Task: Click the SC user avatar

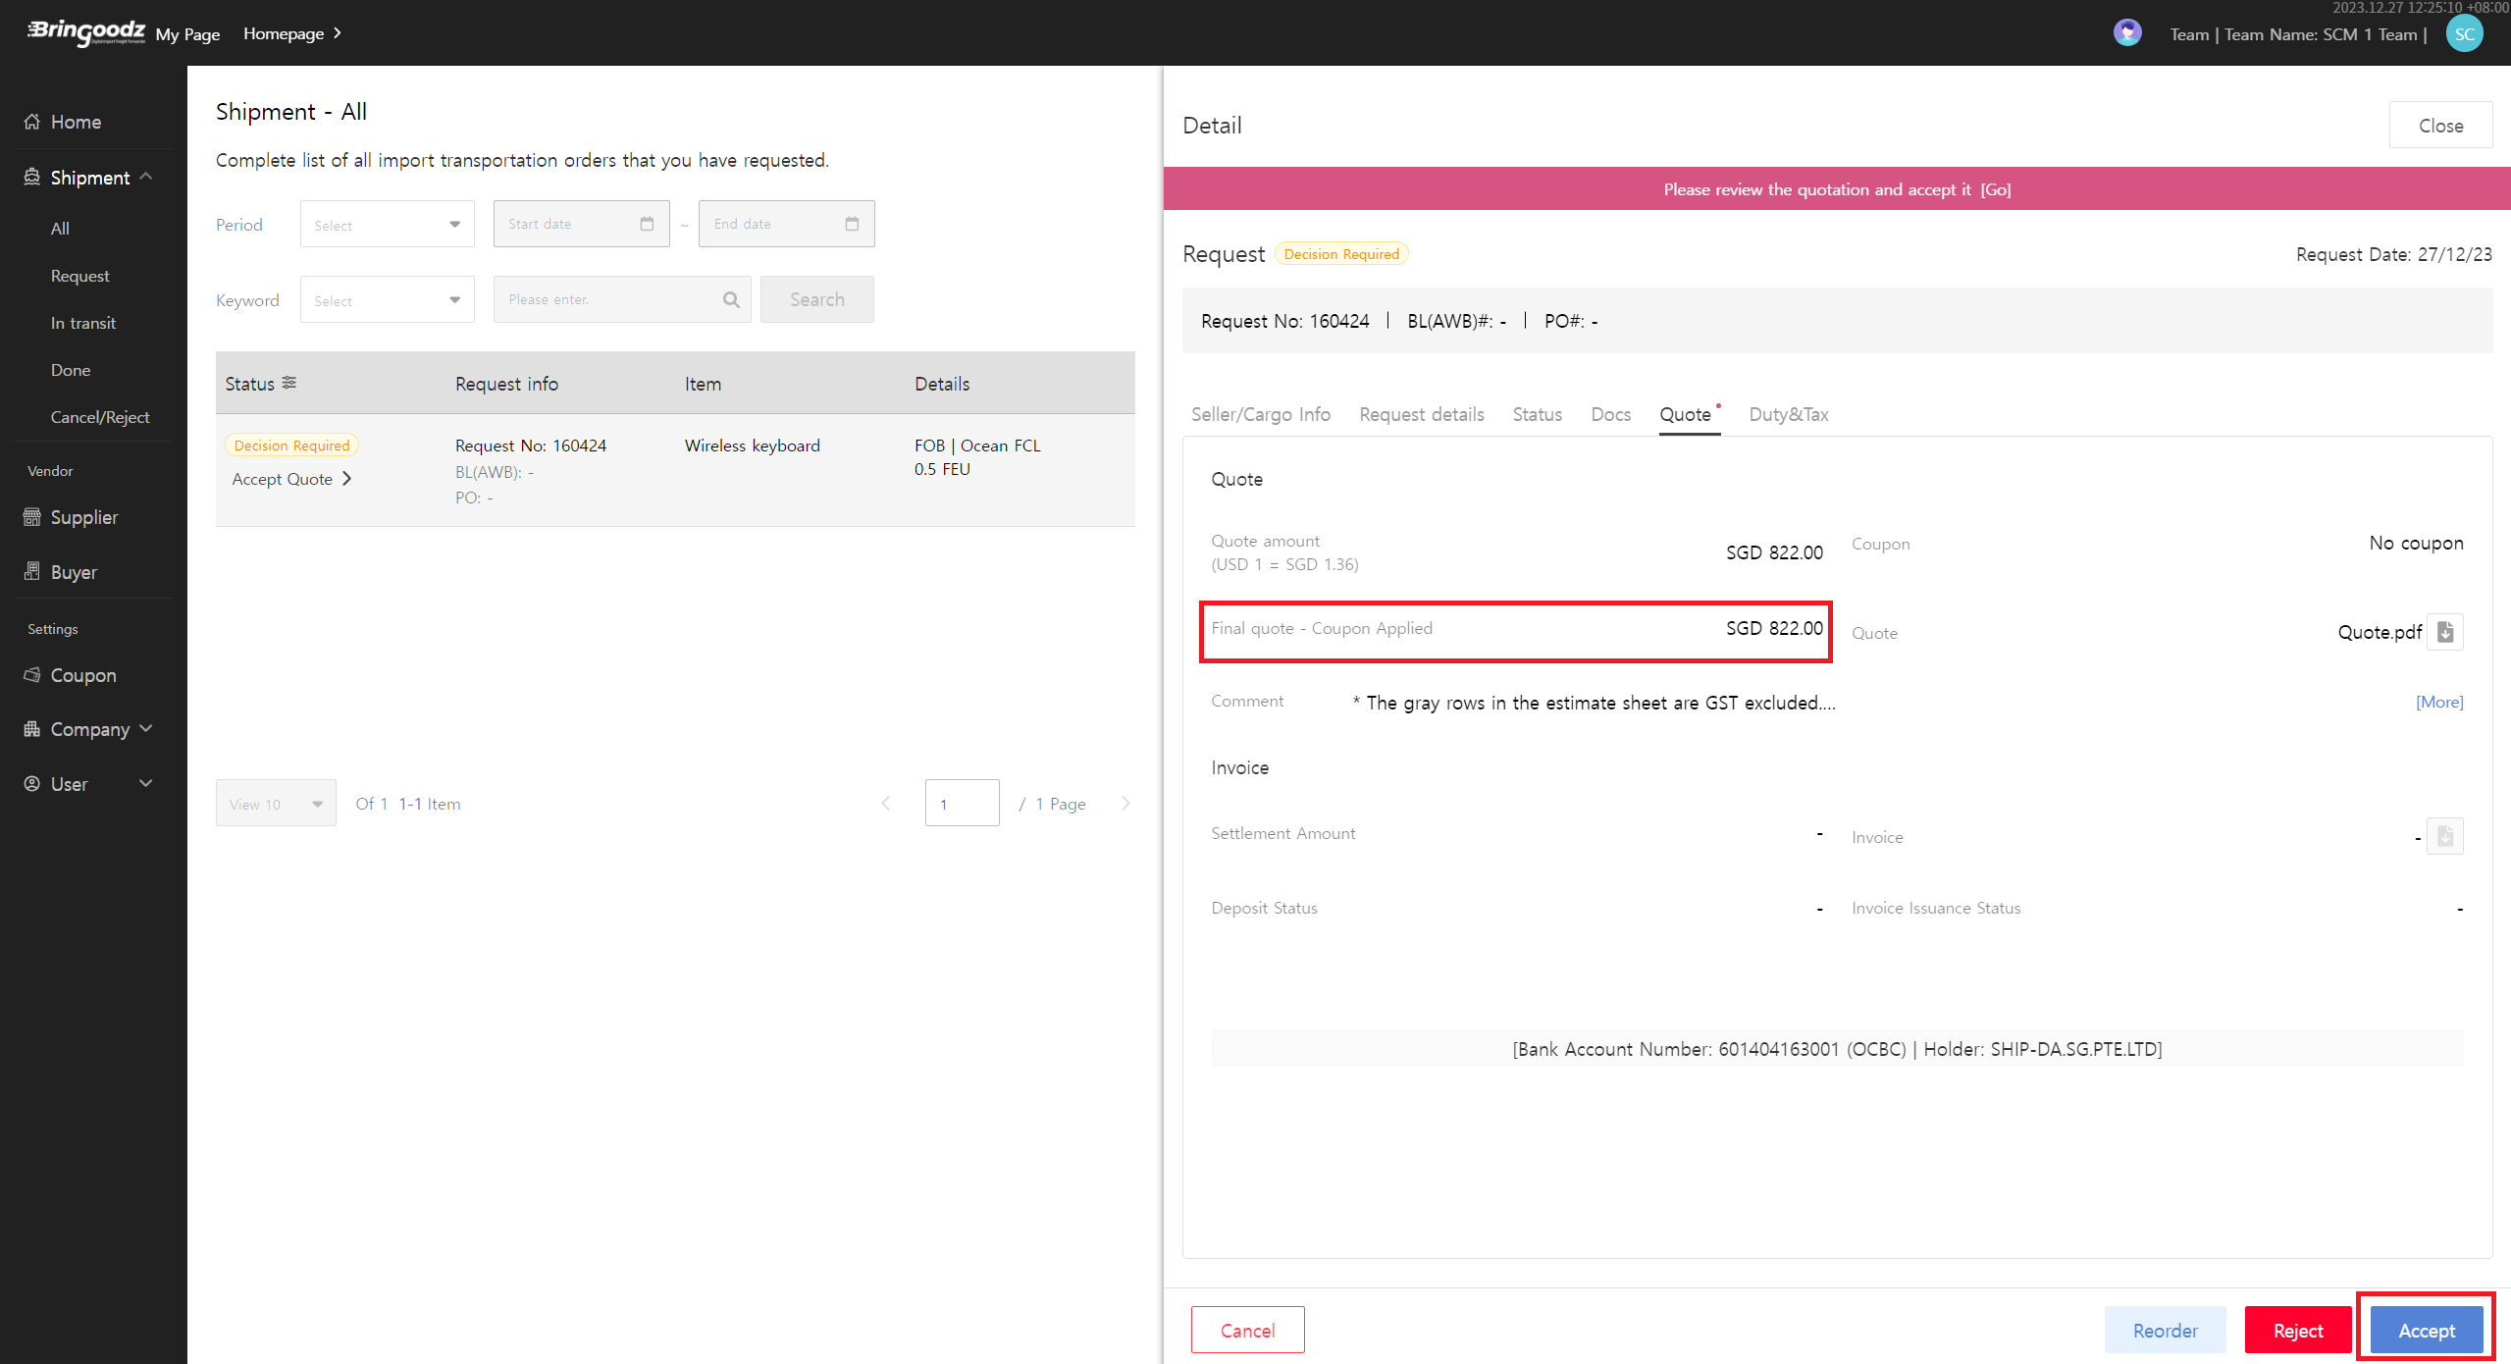Action: 2464,34
